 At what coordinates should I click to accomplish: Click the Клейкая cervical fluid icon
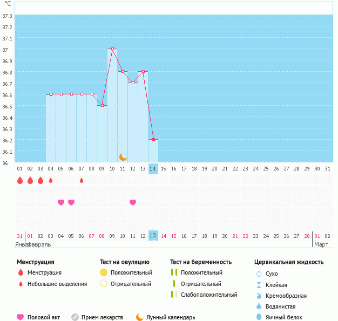coord(259,285)
